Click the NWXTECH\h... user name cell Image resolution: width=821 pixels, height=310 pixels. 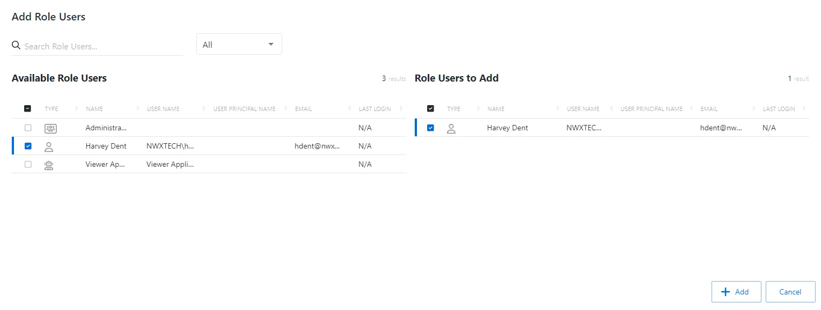pos(170,146)
